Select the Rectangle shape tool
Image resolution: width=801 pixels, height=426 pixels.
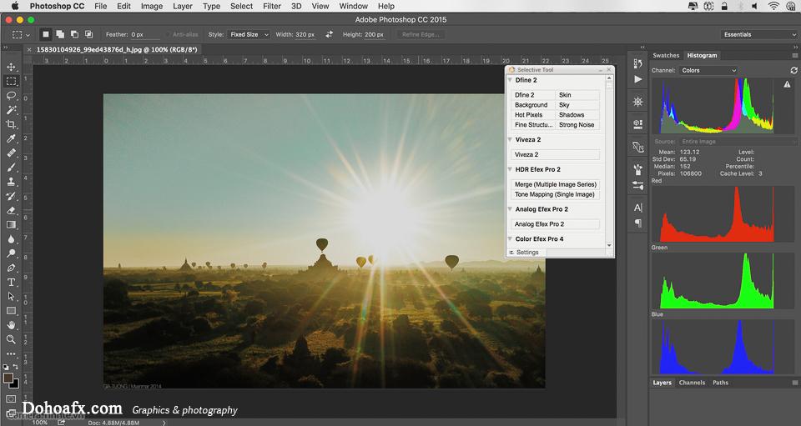point(11,311)
